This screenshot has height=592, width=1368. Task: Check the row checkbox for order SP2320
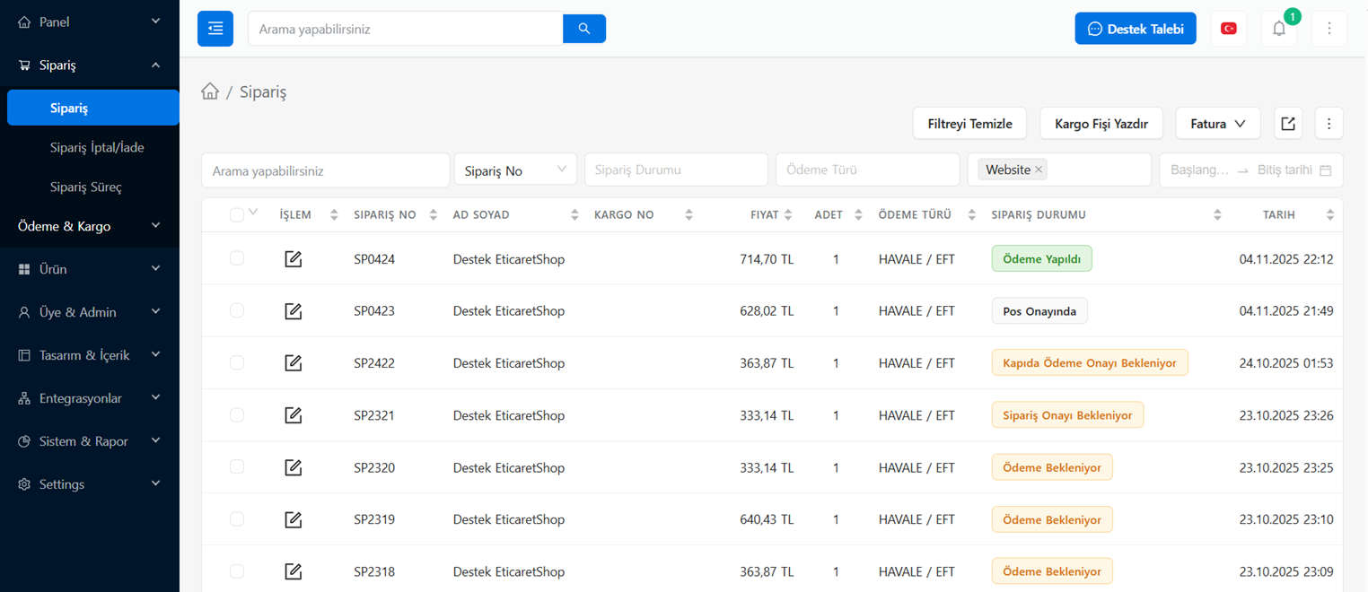pos(237,466)
